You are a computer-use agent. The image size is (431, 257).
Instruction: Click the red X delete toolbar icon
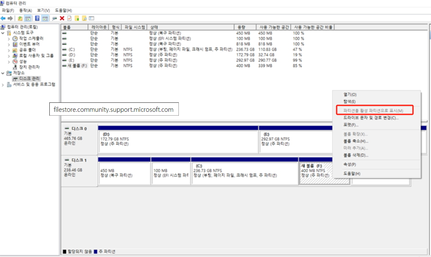[x=62, y=18]
